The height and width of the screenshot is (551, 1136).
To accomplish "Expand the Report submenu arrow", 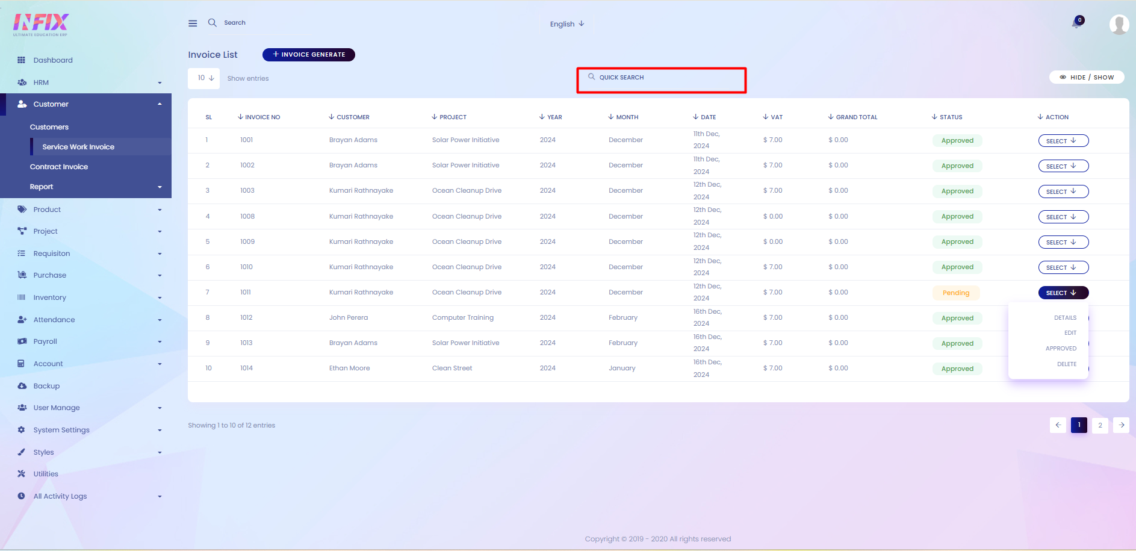I will point(160,187).
